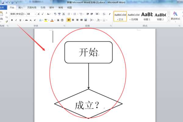Toggle strikethrough text formatting
This screenshot has height=122, width=183.
(x=27, y=20)
